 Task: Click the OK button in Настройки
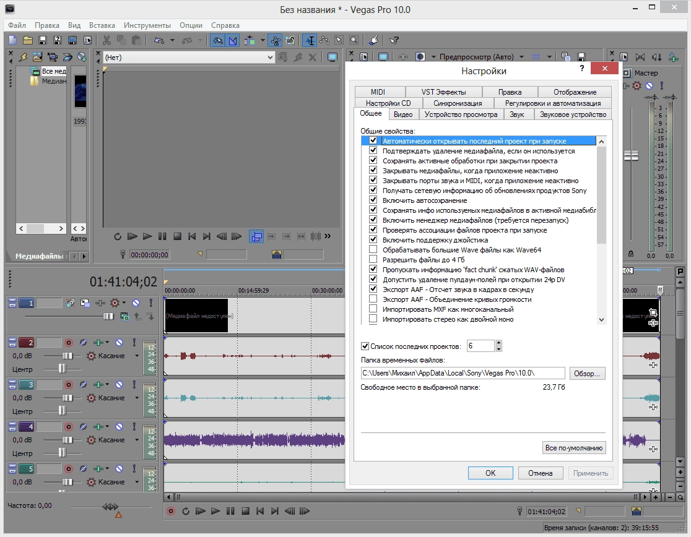coord(490,473)
